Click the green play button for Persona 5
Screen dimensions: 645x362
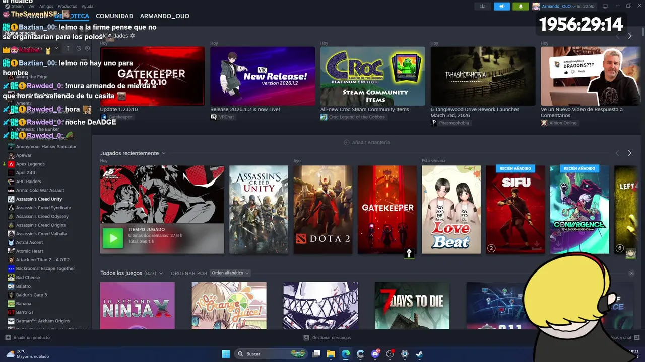tap(113, 238)
